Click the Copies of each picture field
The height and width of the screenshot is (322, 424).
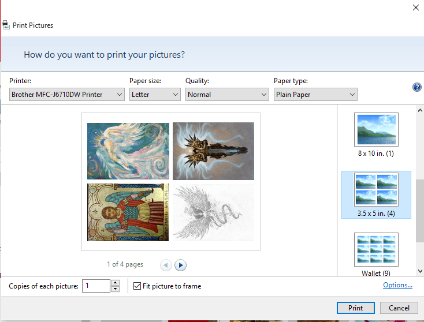[95, 286]
